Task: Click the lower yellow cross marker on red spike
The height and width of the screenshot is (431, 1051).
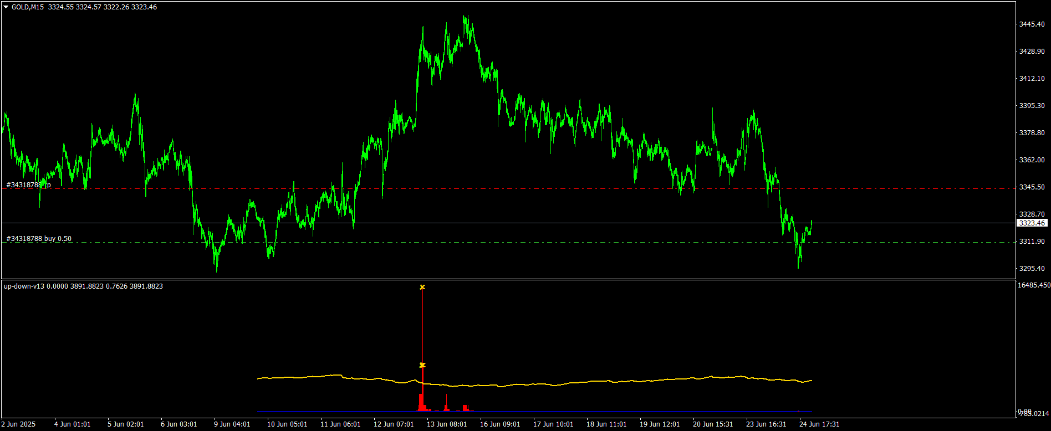Action: [422, 365]
